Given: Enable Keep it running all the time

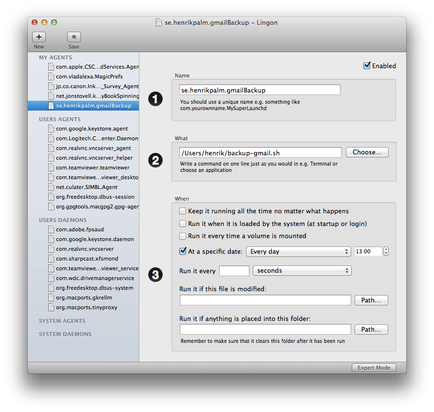Looking at the screenshot, I should click(x=183, y=211).
